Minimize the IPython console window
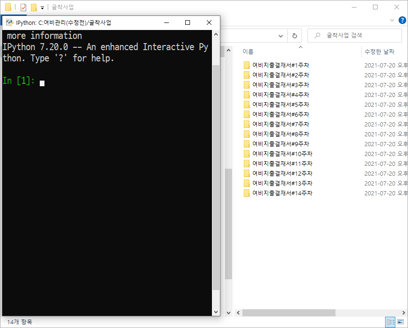408x328 pixels. point(167,22)
